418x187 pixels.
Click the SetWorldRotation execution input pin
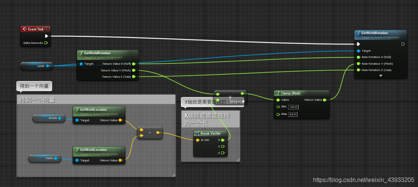pos(358,44)
